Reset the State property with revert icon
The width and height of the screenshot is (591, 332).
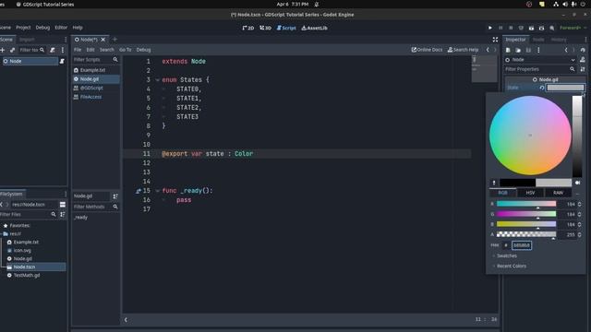coord(542,88)
